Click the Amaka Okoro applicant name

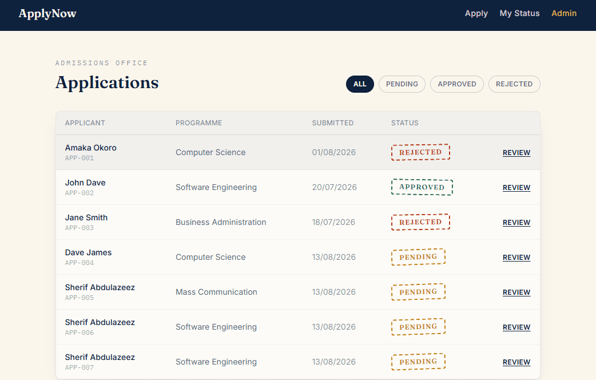click(90, 148)
